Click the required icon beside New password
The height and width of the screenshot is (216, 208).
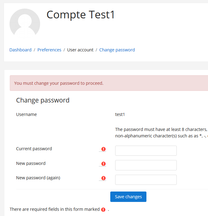tap(104, 164)
